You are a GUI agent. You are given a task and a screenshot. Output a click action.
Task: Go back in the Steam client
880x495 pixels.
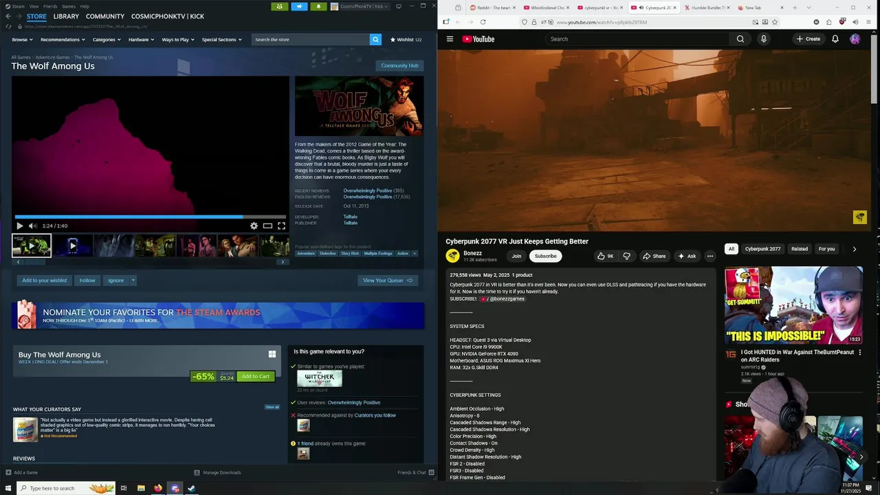8,16
